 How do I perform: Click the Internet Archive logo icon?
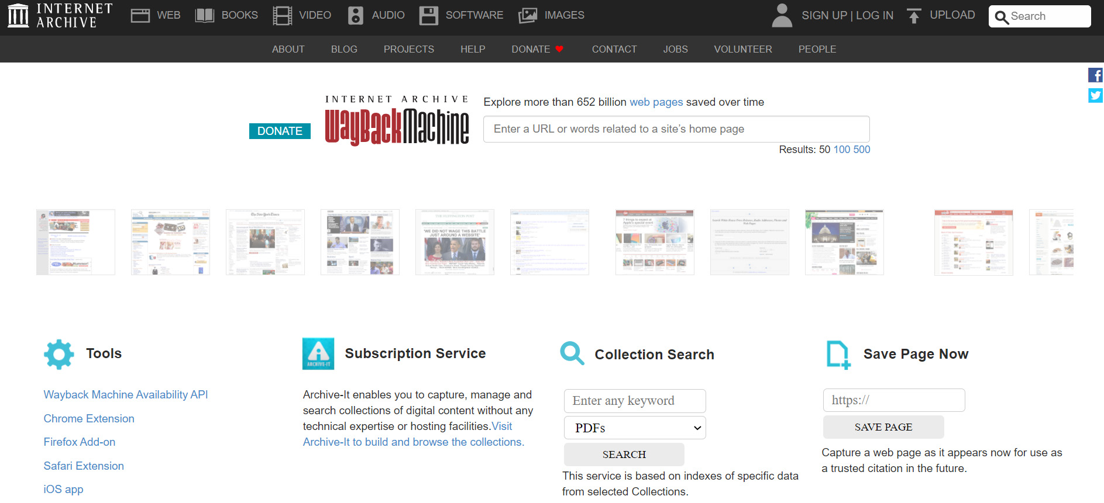tap(18, 16)
